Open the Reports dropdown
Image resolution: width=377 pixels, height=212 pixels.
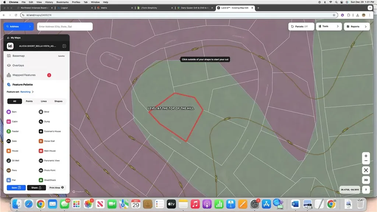pos(357,27)
